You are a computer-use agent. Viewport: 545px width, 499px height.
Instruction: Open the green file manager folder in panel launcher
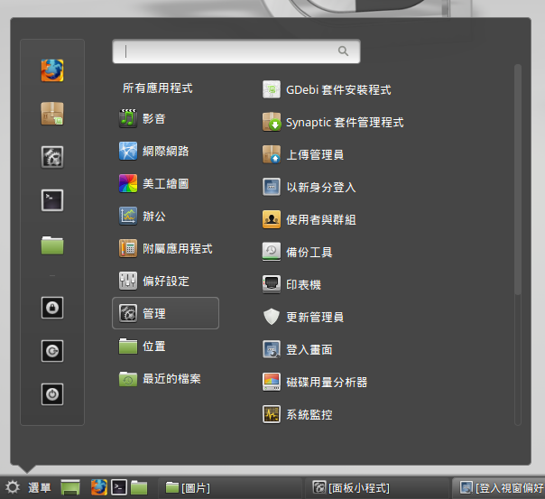tap(139, 487)
